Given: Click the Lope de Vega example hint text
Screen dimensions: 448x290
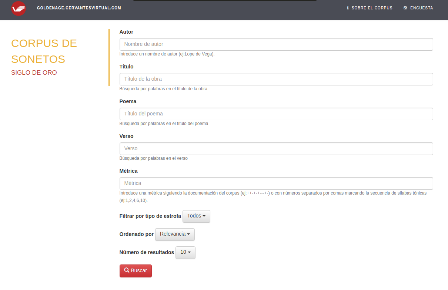Looking at the screenshot, I should pyautogui.click(x=167, y=54).
